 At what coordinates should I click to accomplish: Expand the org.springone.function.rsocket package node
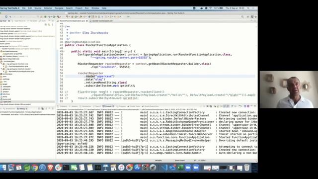click(1, 69)
